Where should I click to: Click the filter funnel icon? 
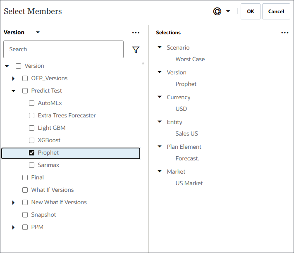point(136,50)
